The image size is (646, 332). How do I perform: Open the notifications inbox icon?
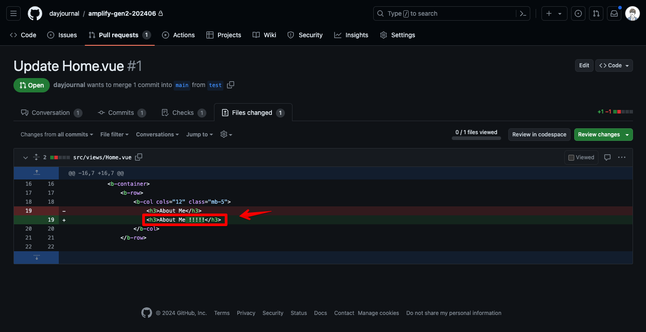pyautogui.click(x=614, y=13)
